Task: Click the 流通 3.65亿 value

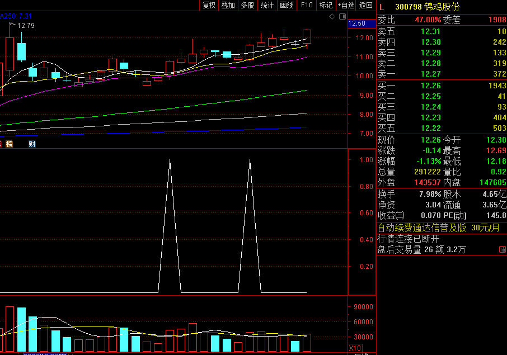Action: click(x=494, y=205)
